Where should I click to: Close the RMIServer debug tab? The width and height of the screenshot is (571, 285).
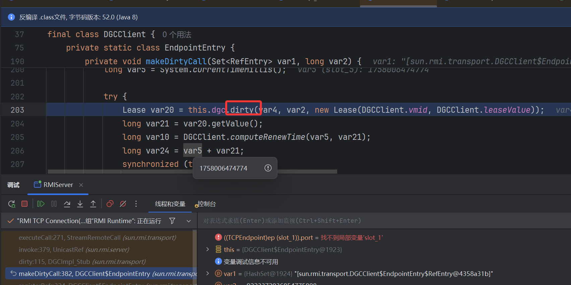point(81,185)
